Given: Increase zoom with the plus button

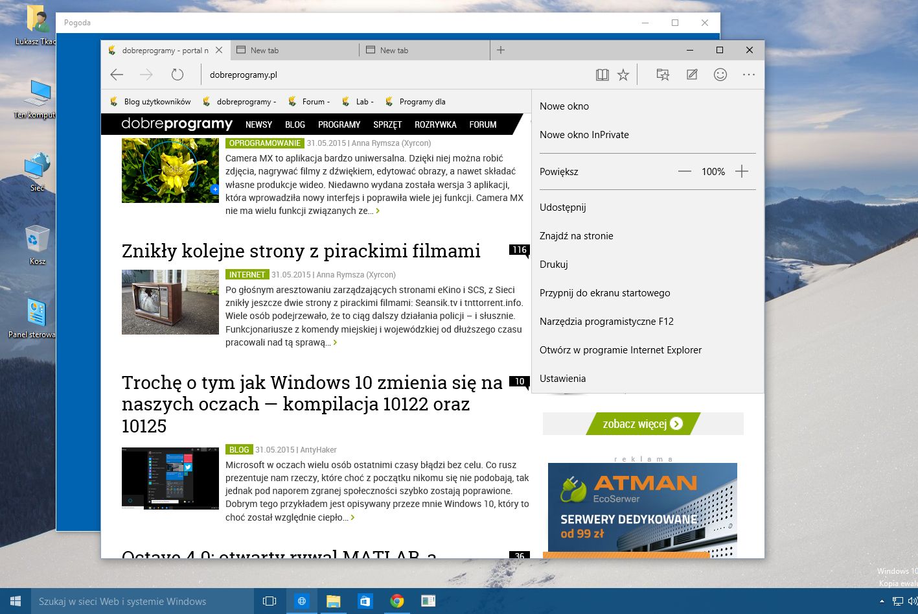Looking at the screenshot, I should 742,172.
